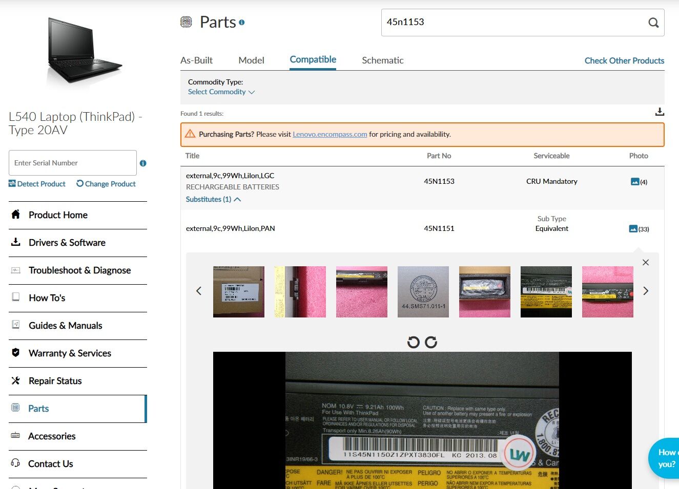Select the 44.SMS71.011-1 stamp thumbnail
Screen dimensions: 679x489
click(x=423, y=292)
